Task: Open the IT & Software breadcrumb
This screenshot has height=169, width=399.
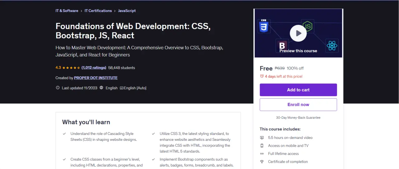Action: point(67,11)
